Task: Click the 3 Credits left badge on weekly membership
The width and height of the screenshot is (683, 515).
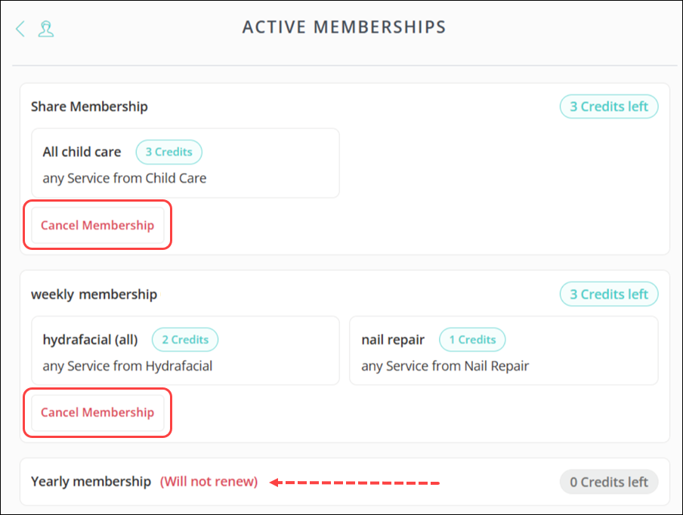Action: [609, 294]
